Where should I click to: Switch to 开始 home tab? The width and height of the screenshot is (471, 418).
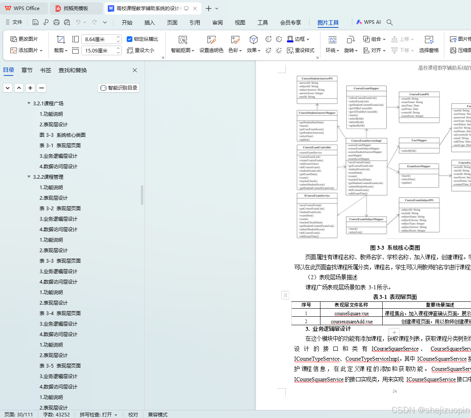pos(127,23)
